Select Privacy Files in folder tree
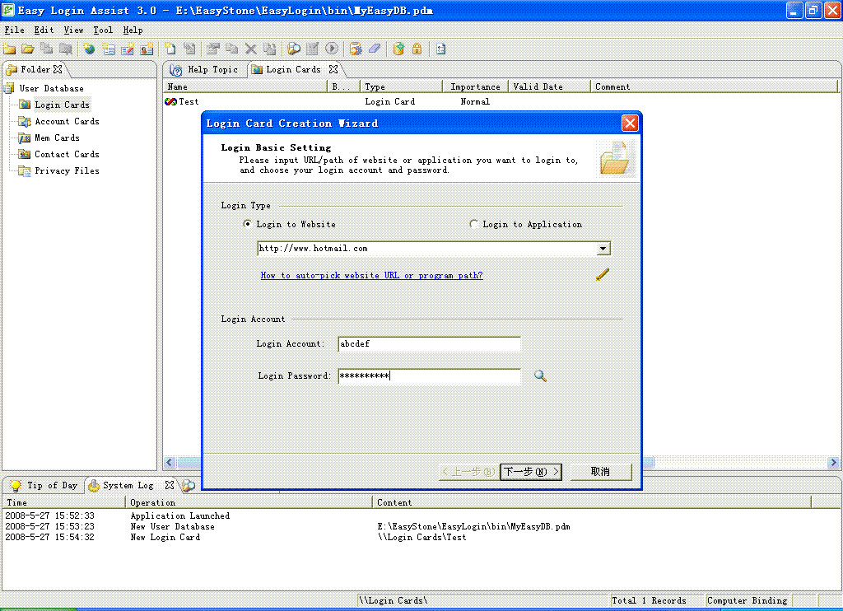Screen dimensions: 843x611 click(67, 170)
